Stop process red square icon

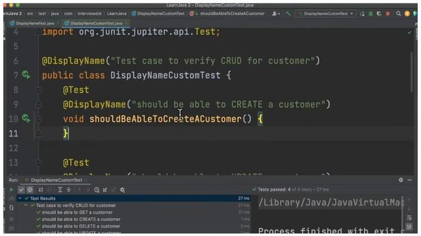[387, 14]
